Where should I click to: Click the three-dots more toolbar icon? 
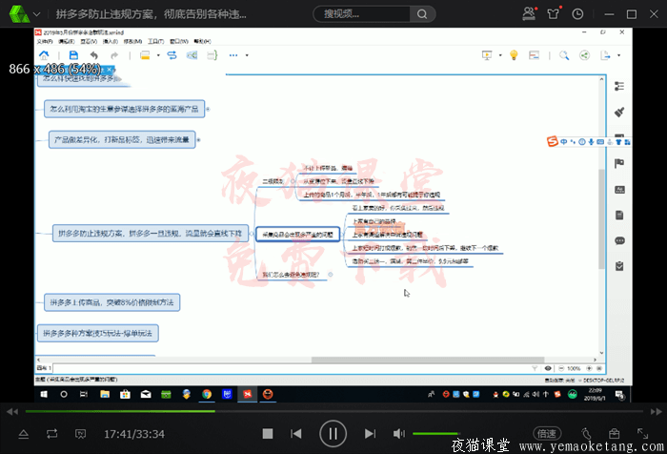[233, 55]
